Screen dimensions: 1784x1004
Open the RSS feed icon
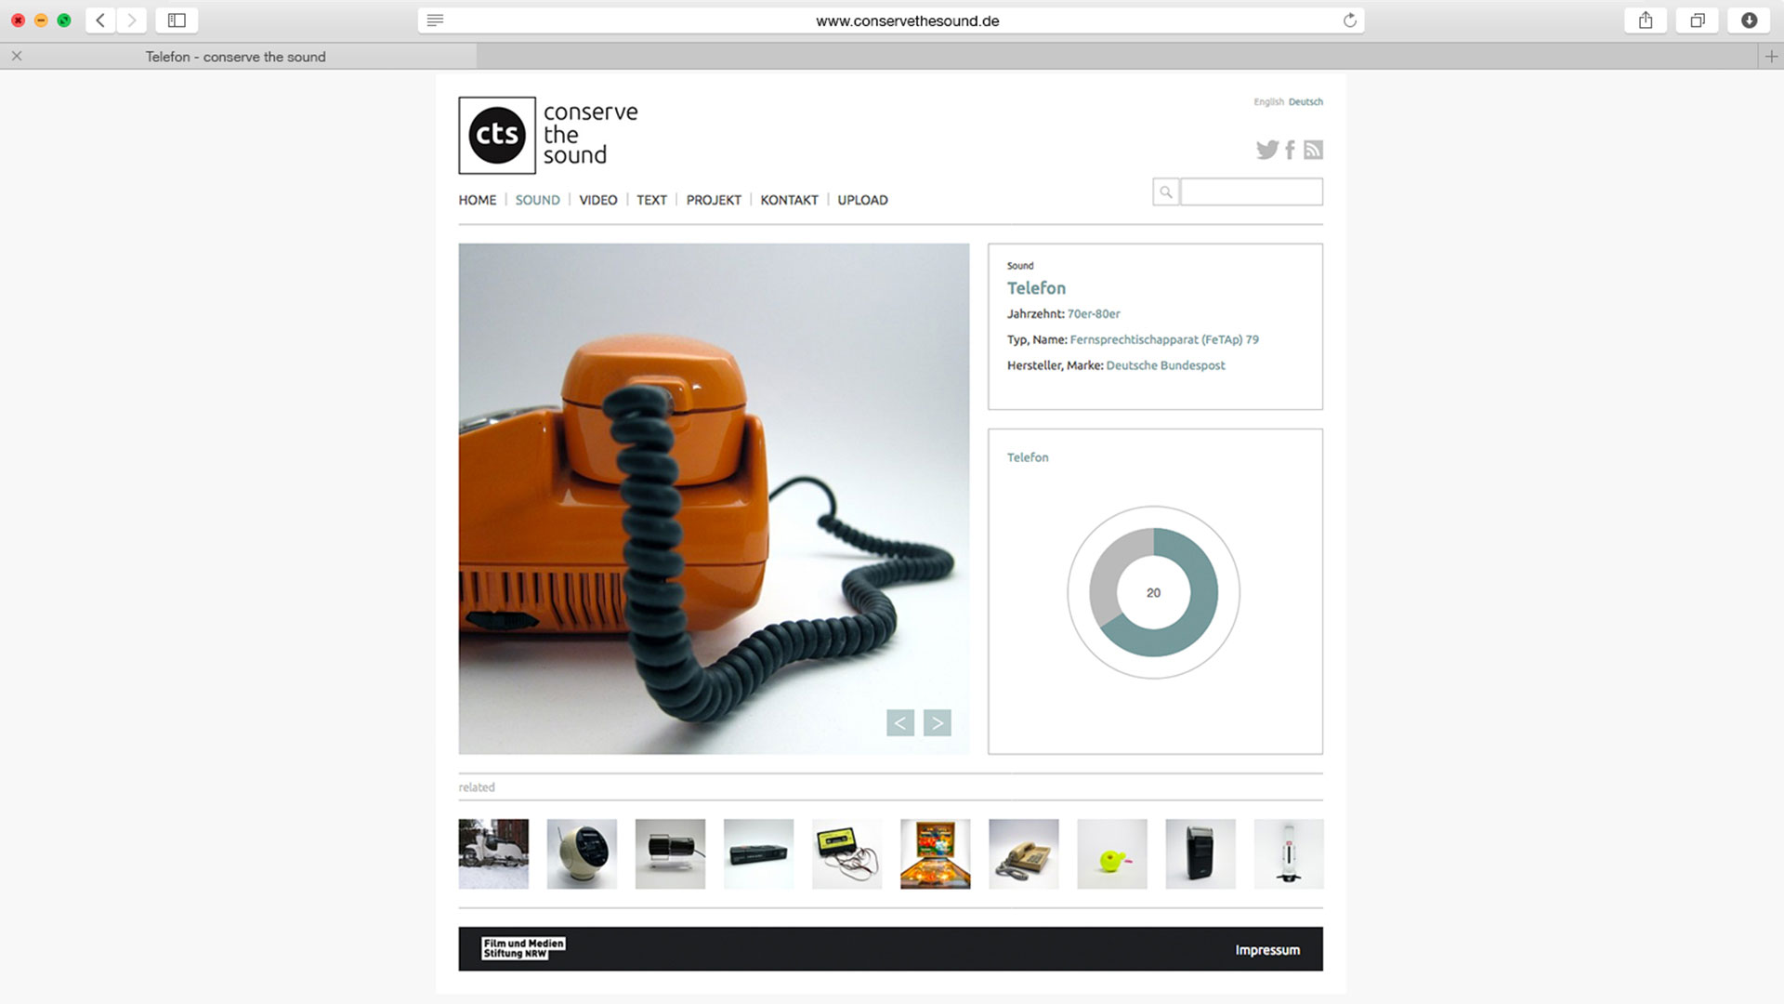point(1313,150)
